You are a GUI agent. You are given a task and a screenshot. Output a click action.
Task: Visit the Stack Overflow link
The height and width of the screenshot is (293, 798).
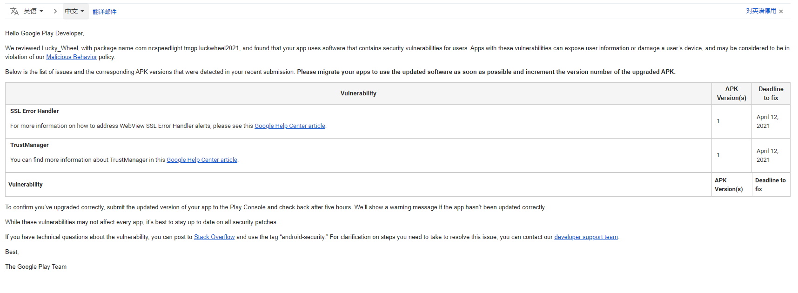(214, 237)
